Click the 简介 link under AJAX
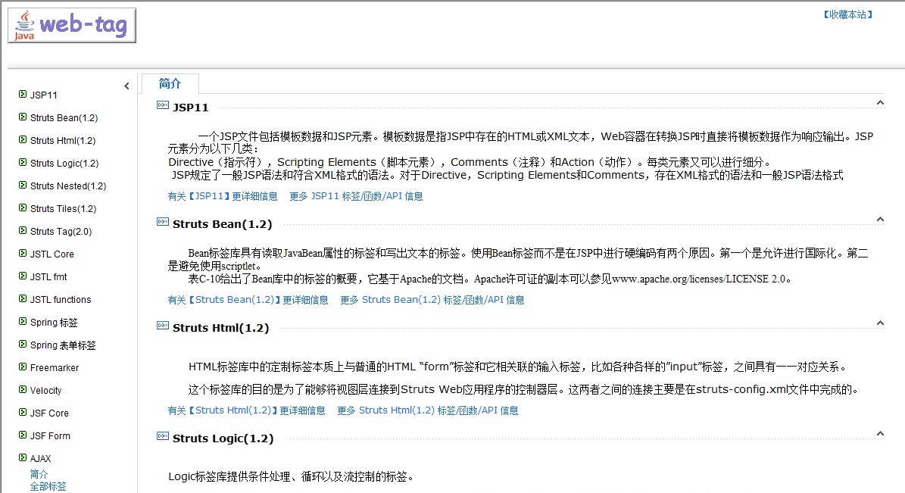Image resolution: width=905 pixels, height=493 pixels. (39, 474)
